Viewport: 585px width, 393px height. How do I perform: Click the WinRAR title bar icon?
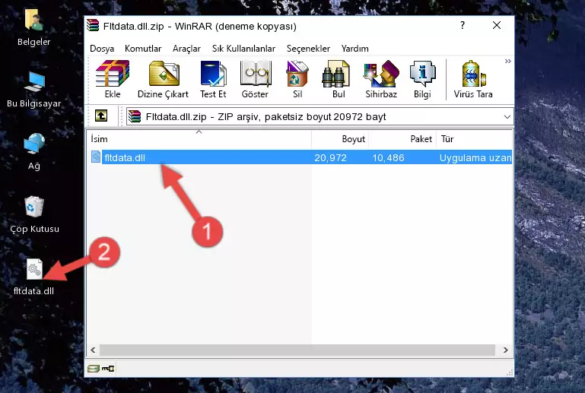(x=93, y=25)
